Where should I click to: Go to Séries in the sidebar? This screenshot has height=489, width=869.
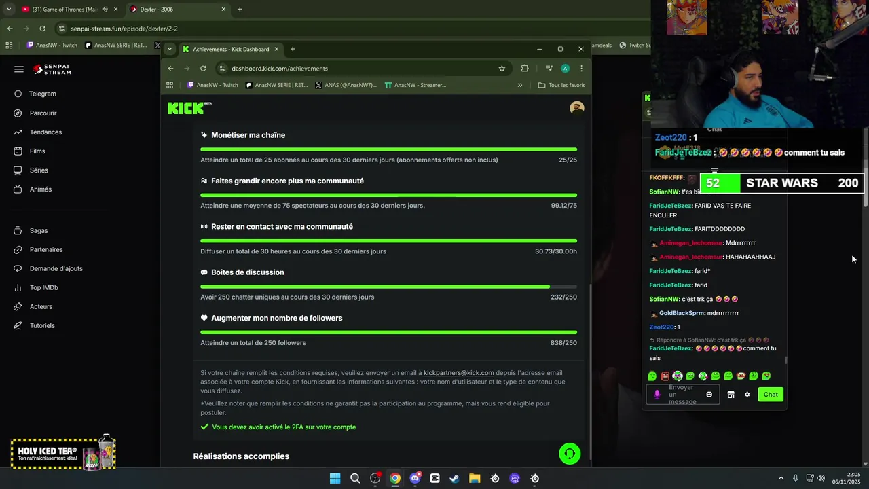click(39, 170)
